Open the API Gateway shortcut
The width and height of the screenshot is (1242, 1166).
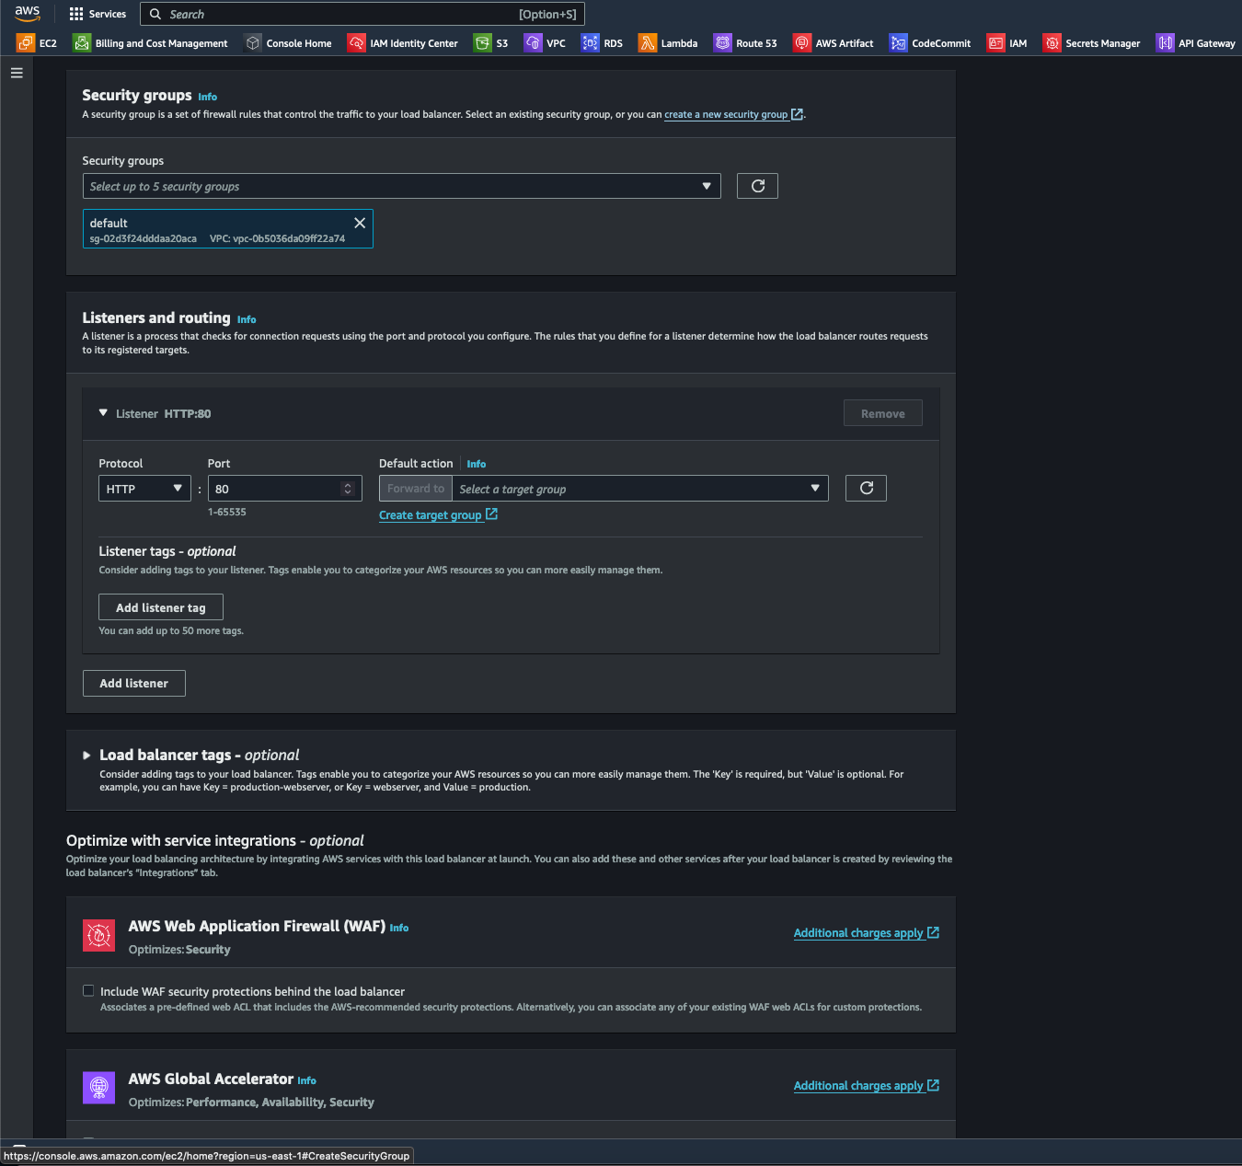click(1196, 43)
